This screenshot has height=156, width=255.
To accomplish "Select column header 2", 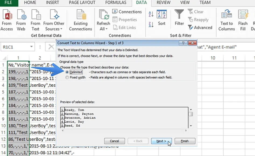I will pyautogui.click(x=40, y=58).
